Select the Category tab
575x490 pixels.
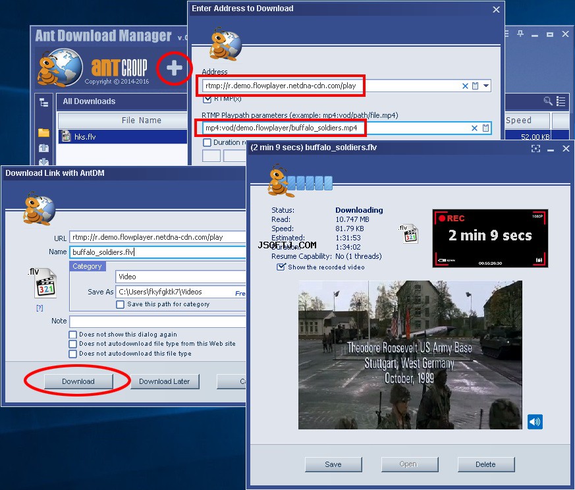[88, 266]
